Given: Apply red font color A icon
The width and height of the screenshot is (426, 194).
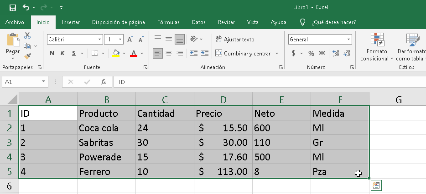Looking at the screenshot, I should (133, 53).
